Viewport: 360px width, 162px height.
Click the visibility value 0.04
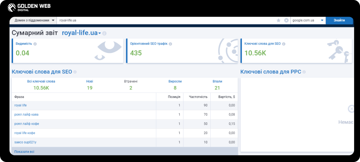[22, 53]
